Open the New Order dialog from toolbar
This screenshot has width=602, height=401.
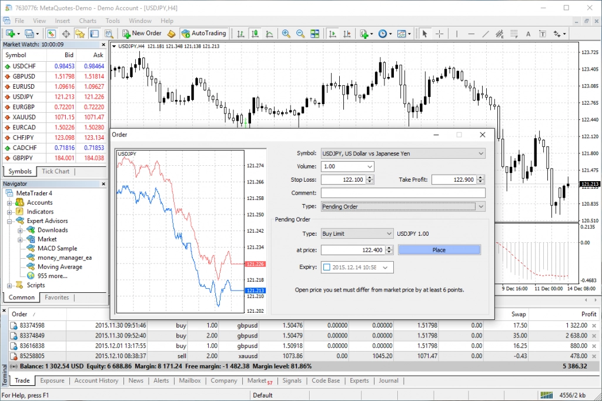(141, 34)
